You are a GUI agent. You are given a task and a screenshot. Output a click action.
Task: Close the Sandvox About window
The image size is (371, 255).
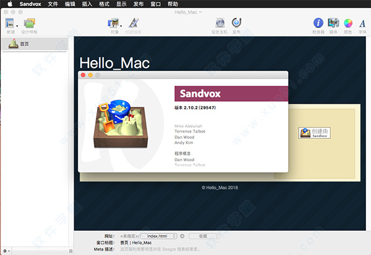[x=83, y=75]
